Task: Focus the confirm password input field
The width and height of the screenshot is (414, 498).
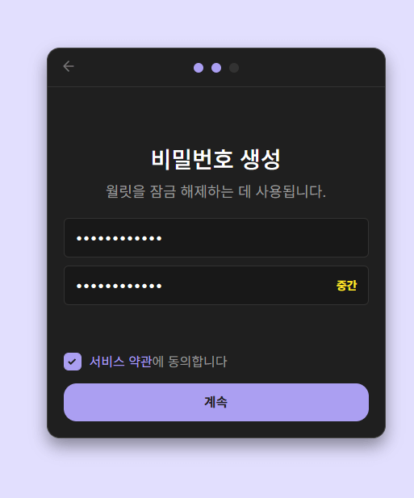Action: tap(216, 285)
